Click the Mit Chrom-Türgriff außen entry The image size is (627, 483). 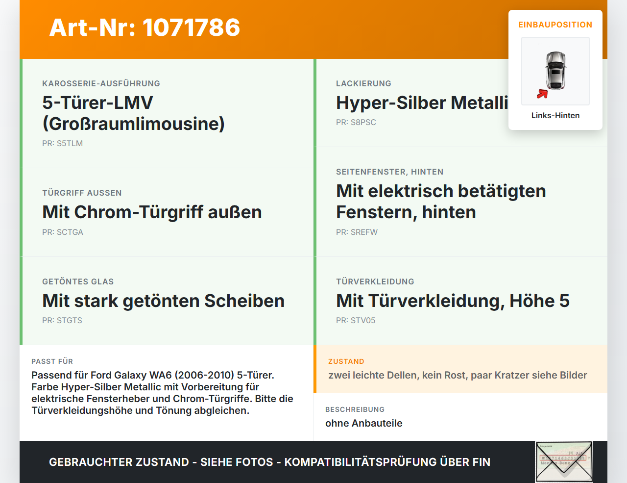[167, 212]
